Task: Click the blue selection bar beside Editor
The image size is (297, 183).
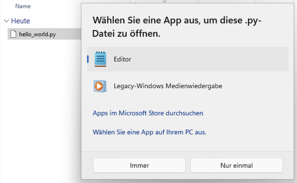Action: [x=88, y=59]
